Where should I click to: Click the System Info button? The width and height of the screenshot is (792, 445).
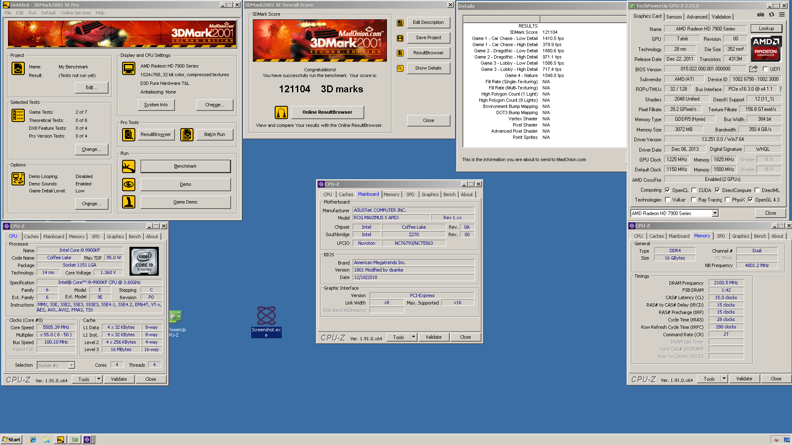(x=156, y=105)
